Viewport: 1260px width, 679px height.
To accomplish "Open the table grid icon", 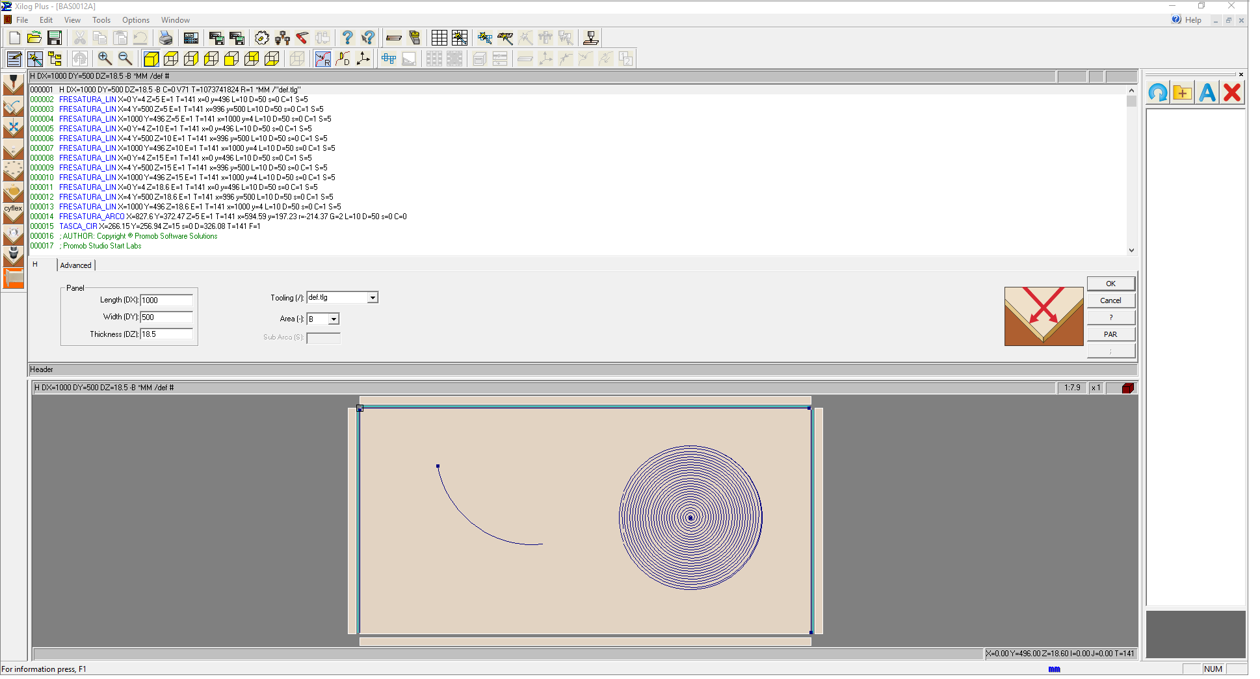I will 440,38.
